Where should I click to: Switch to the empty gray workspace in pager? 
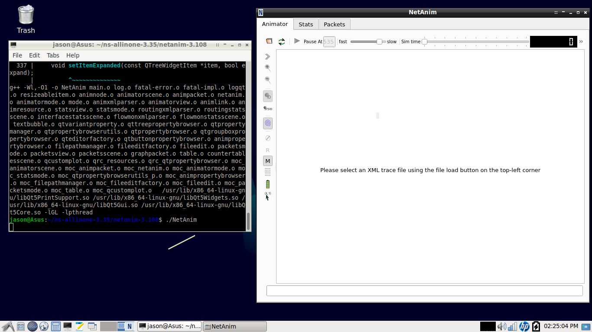[108, 326]
